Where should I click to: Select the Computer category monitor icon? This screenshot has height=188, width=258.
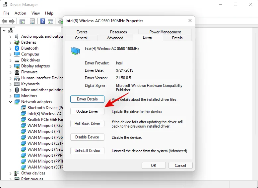coord(17,54)
